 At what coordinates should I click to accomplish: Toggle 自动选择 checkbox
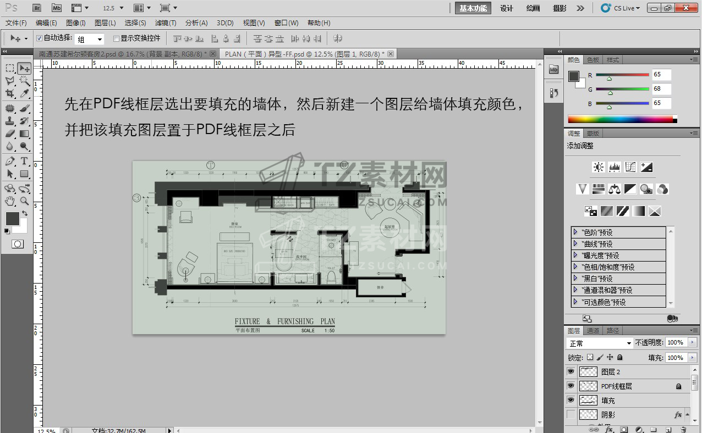(x=39, y=38)
